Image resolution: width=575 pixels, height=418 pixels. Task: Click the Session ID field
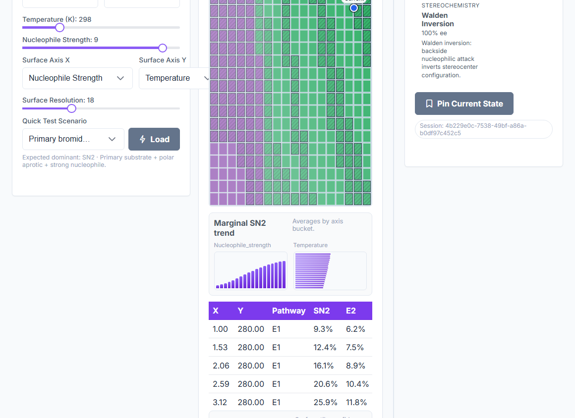click(484, 129)
